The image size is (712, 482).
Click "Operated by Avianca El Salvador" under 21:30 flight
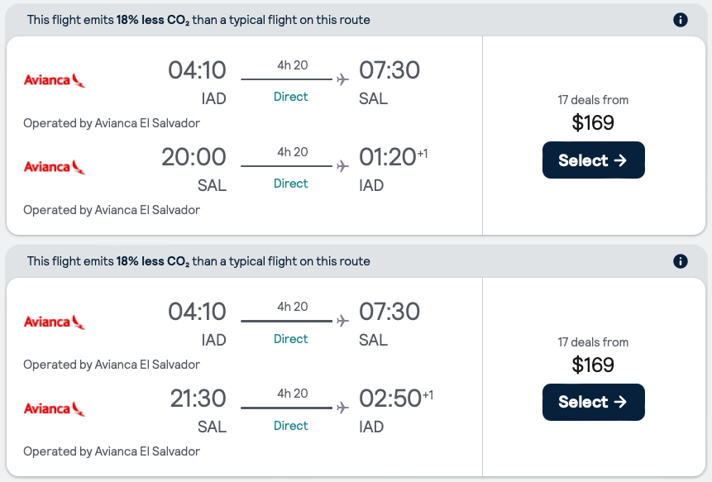(112, 451)
